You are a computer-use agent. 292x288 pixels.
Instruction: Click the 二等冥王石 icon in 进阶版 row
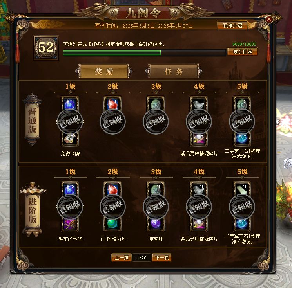pyautogui.click(x=242, y=224)
